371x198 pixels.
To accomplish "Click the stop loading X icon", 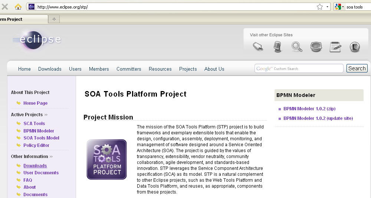I will pos(5,7).
